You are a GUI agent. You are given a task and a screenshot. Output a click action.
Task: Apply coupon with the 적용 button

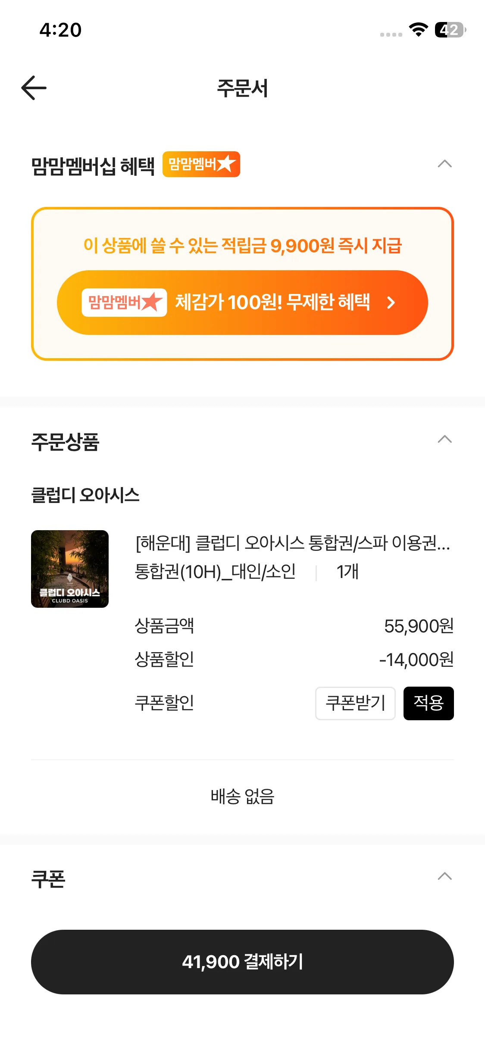click(x=428, y=703)
